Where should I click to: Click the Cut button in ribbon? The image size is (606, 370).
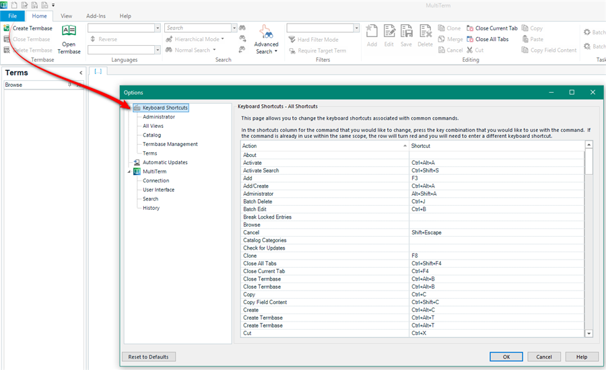pyautogui.click(x=475, y=50)
